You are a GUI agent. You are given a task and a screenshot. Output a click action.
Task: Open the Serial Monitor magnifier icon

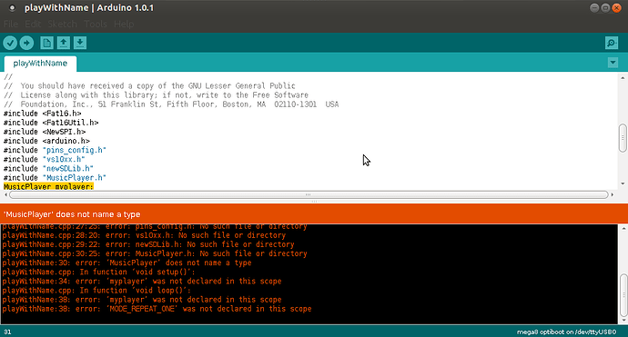(612, 43)
